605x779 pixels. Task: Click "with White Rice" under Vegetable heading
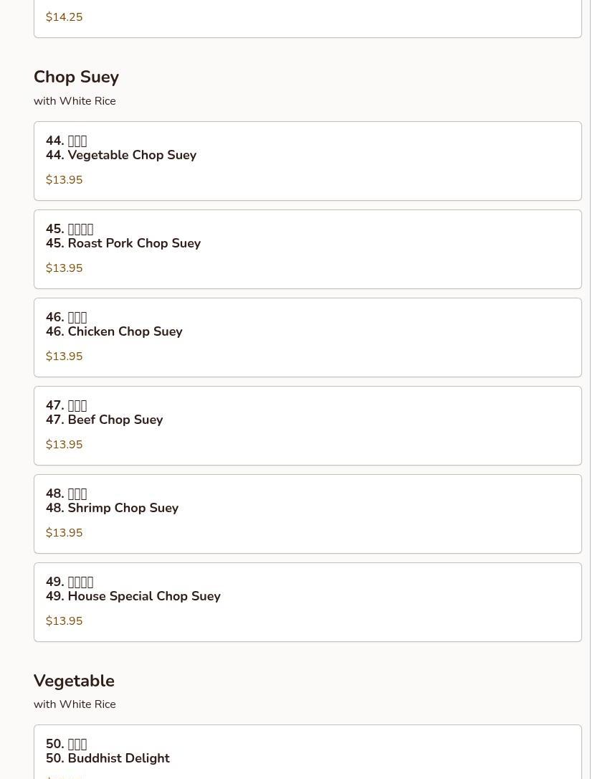[x=75, y=704]
